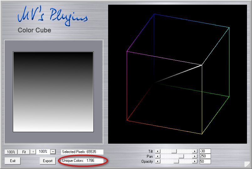Click the Opacity value field showing 50
The image size is (252, 169).
(x=205, y=161)
